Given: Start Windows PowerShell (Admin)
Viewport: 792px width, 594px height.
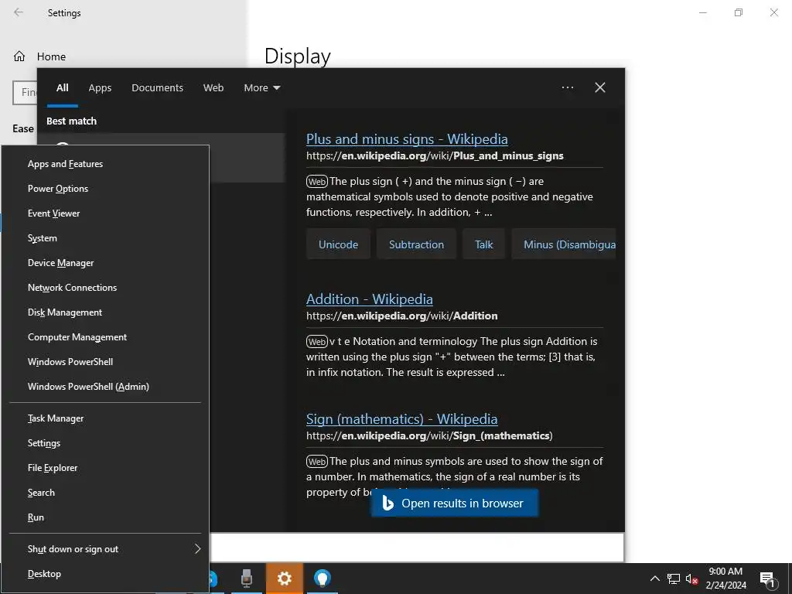Looking at the screenshot, I should click(105, 387).
